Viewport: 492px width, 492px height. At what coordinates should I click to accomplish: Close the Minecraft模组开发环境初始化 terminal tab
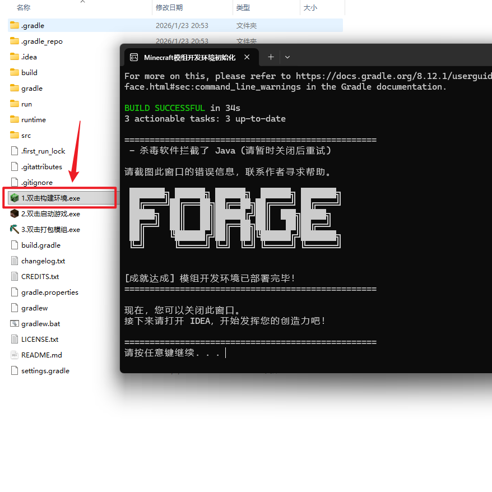coord(247,57)
